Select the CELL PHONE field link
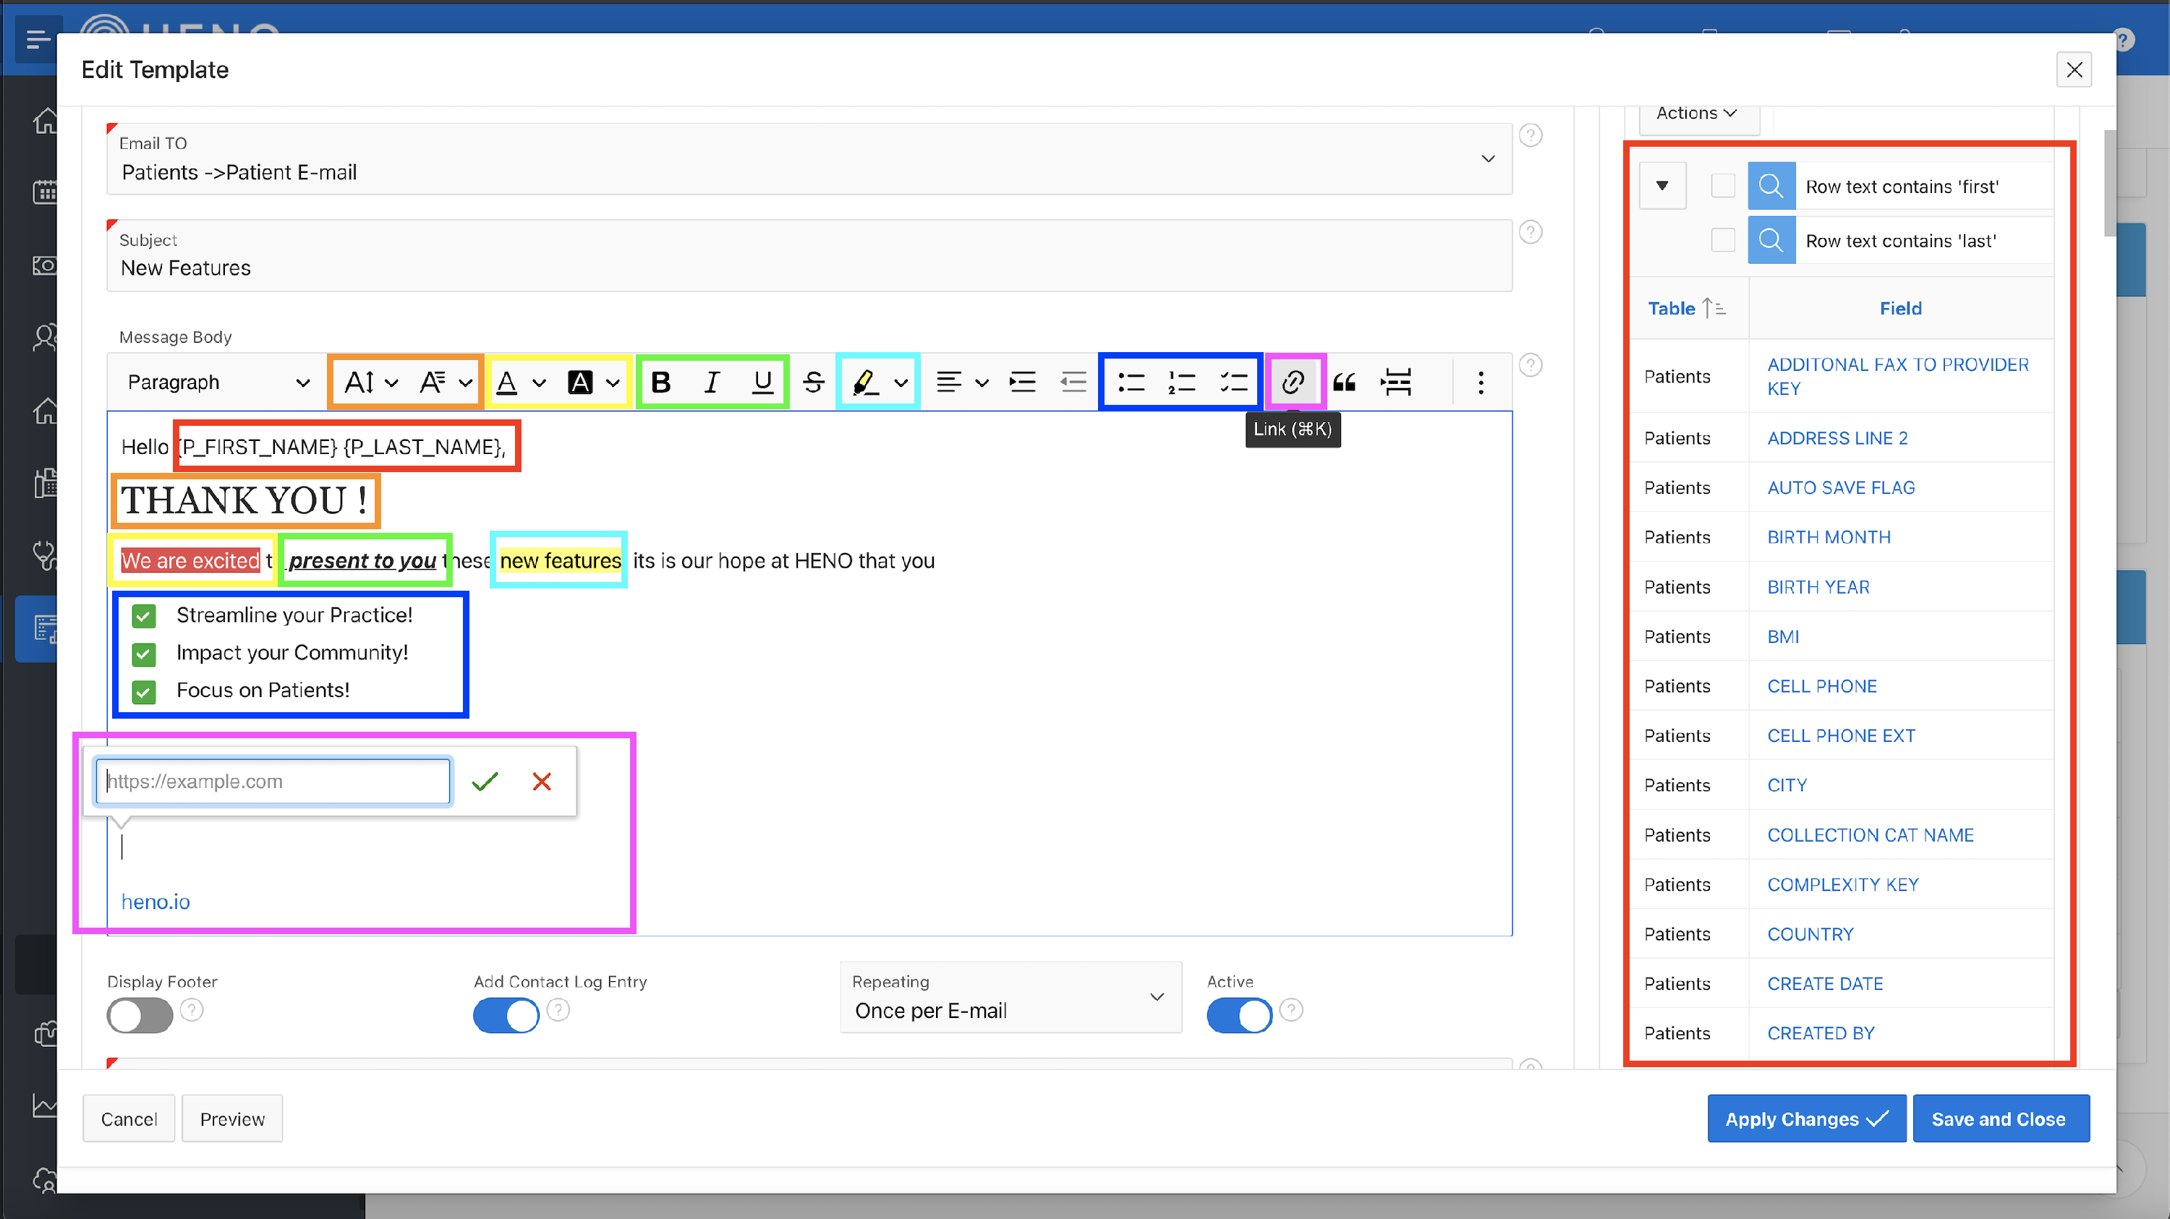The height and width of the screenshot is (1219, 2170). pos(1821,686)
